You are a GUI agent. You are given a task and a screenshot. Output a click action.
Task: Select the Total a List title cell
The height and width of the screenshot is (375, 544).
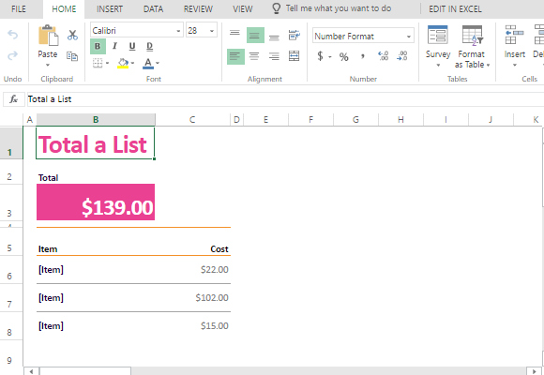click(96, 142)
